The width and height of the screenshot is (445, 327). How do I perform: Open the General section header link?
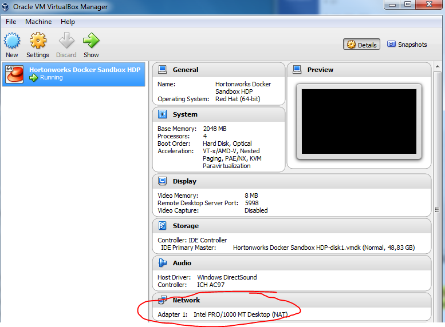pos(186,70)
